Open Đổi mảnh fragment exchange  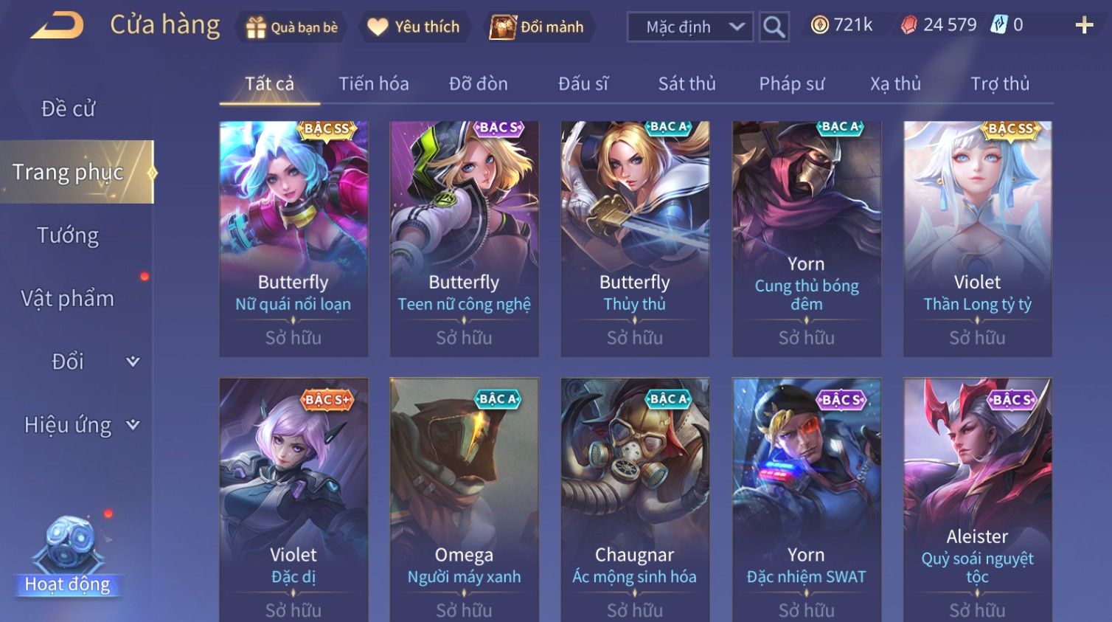(x=503, y=27)
